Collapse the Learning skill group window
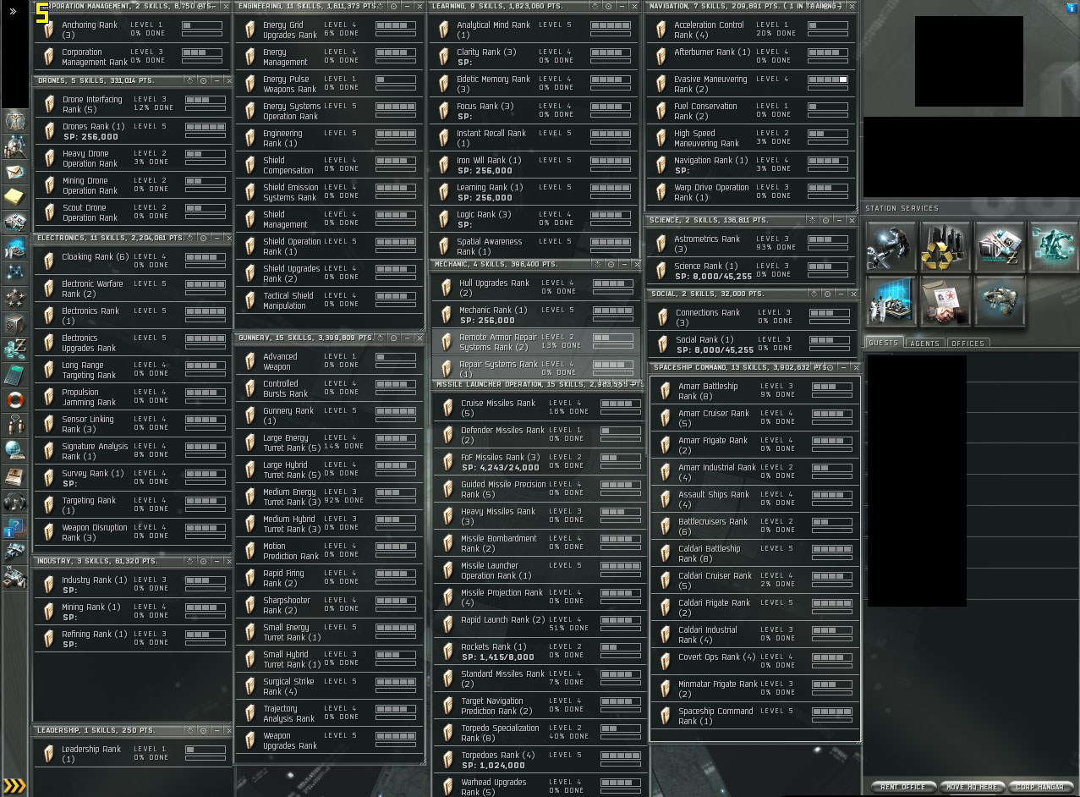Viewport: 1080px width, 797px height. point(623,6)
